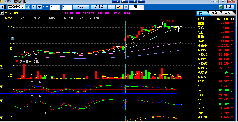
Task: Click the application icon in title bar
Action: [1, 1]
